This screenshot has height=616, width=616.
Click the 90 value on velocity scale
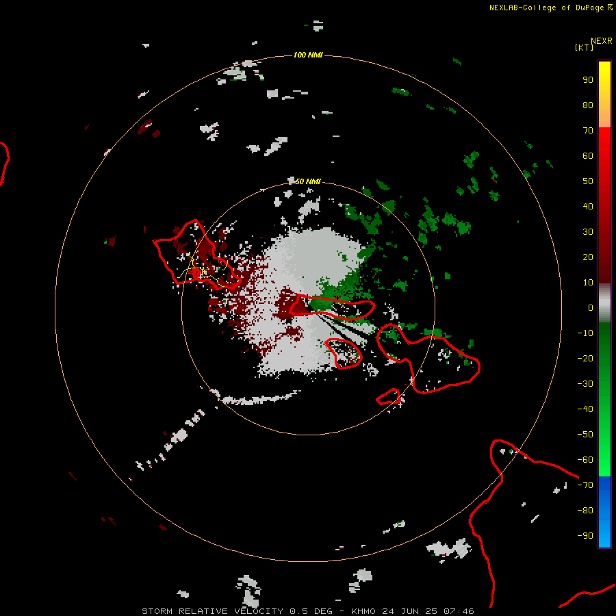coord(588,80)
